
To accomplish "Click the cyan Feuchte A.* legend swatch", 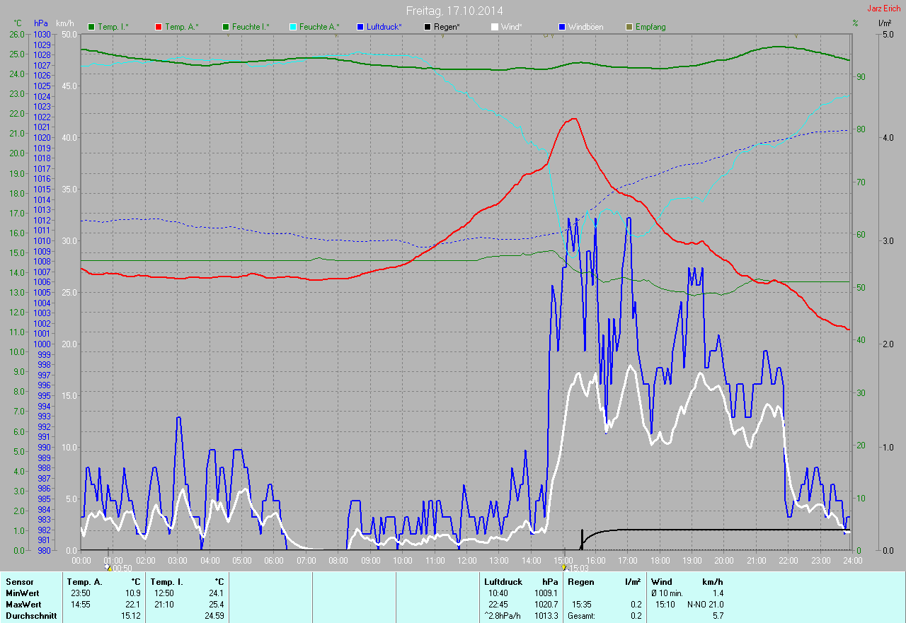I will (293, 27).
